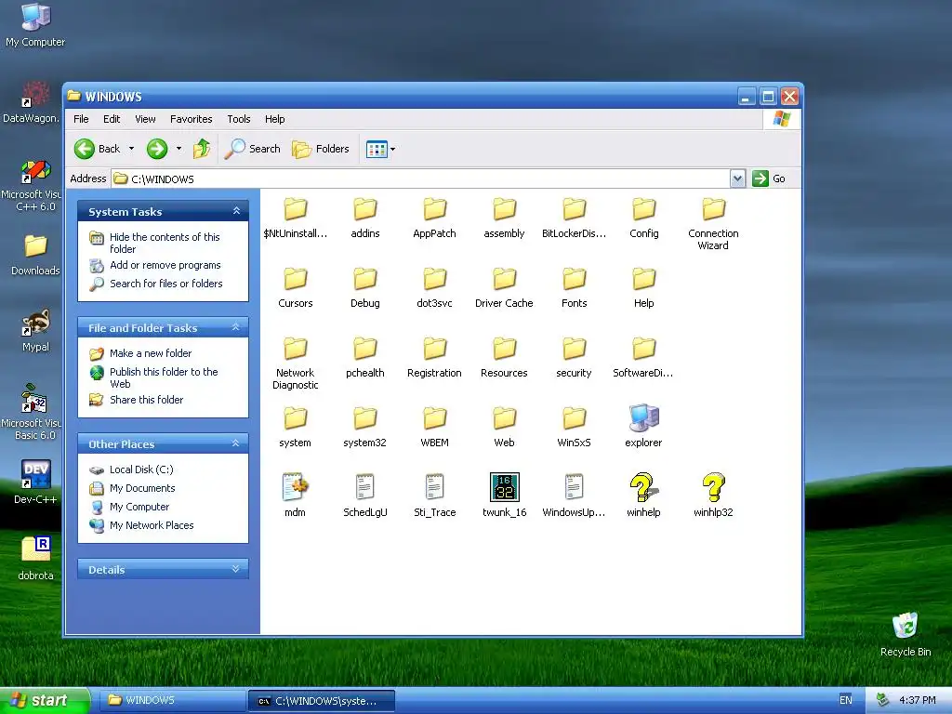Expand the Address bar dropdown
Screen dimensions: 952x714
(x=737, y=178)
